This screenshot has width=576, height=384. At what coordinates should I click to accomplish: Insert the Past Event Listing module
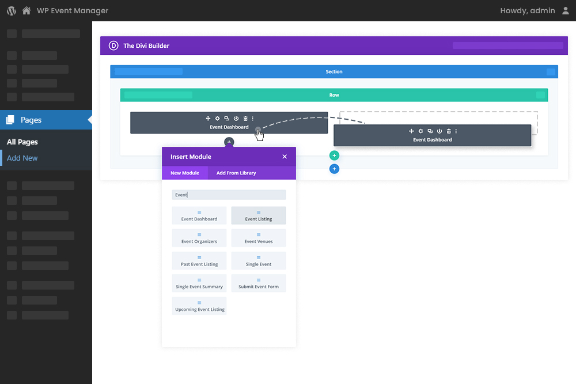click(x=199, y=261)
